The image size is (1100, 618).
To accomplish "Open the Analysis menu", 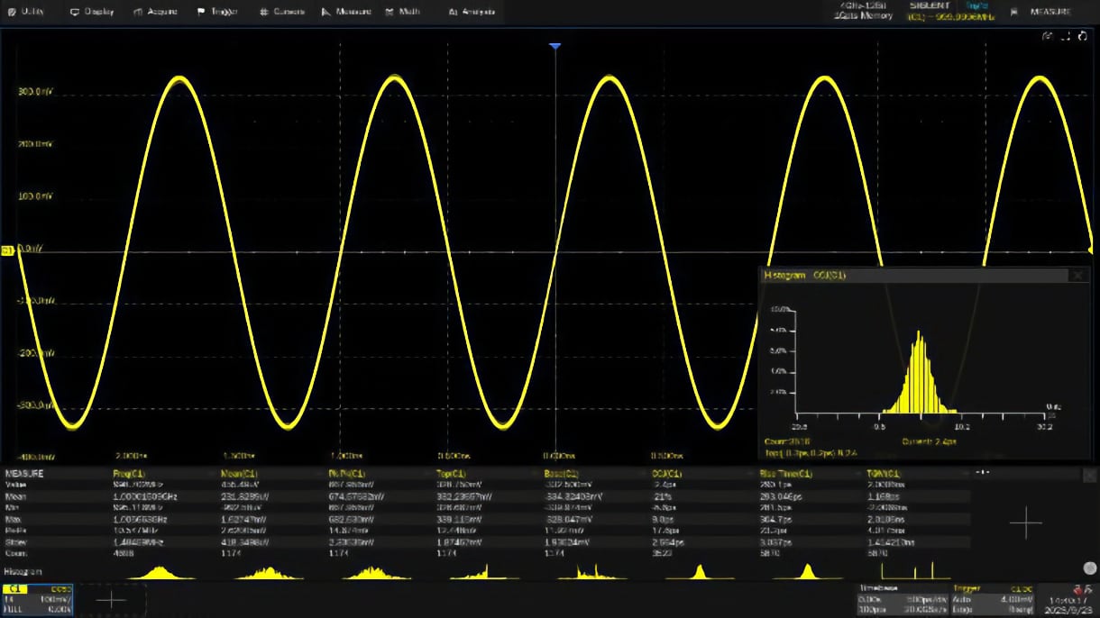I will tap(471, 12).
